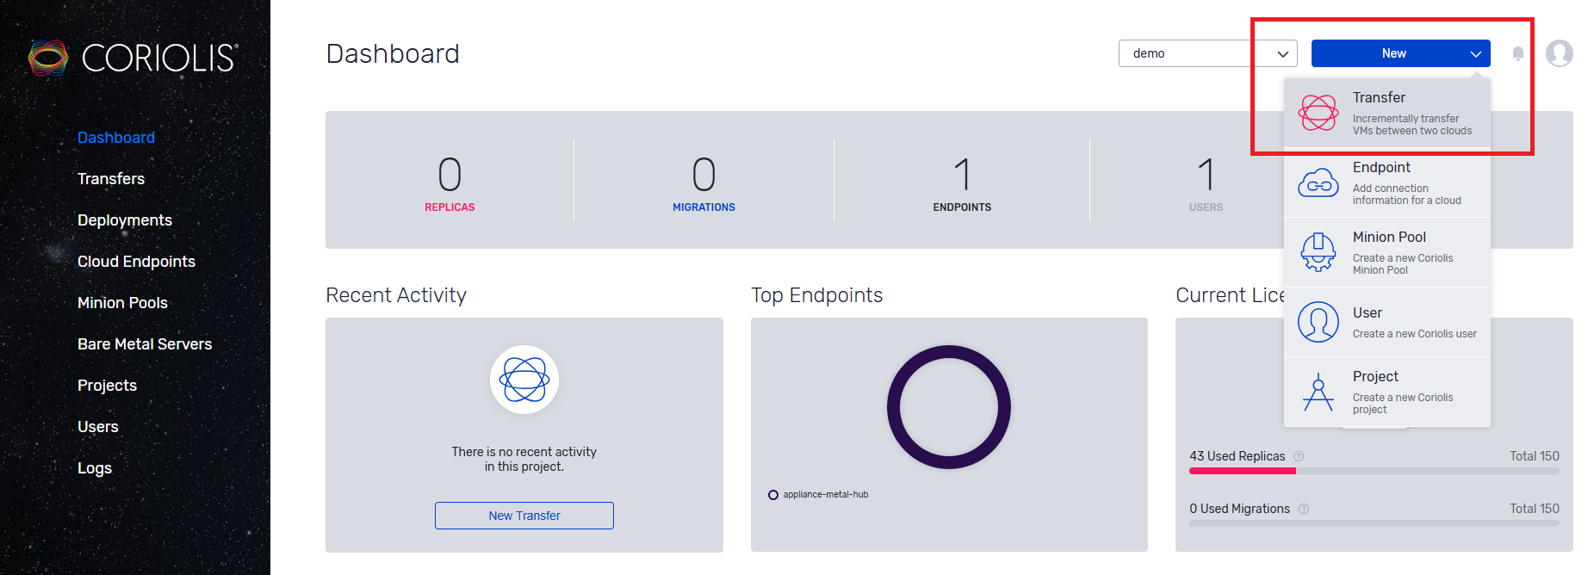Click the Top Endpoints heading

pyautogui.click(x=817, y=295)
